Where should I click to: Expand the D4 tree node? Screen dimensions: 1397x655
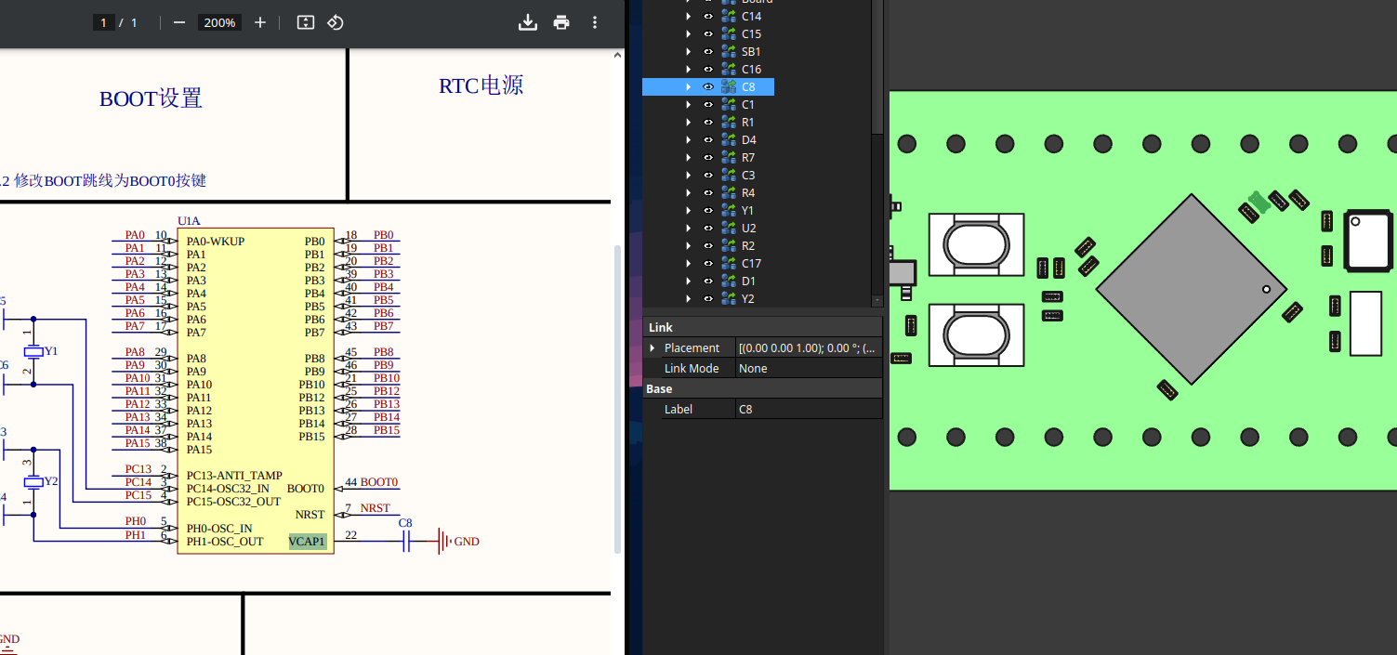tap(688, 140)
